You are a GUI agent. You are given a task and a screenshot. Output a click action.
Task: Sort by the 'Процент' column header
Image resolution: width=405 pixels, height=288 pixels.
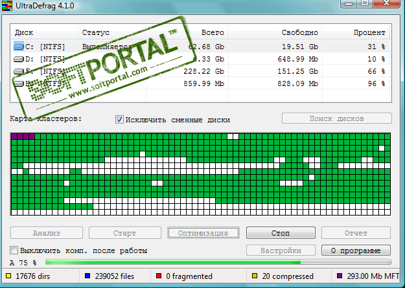click(355, 32)
